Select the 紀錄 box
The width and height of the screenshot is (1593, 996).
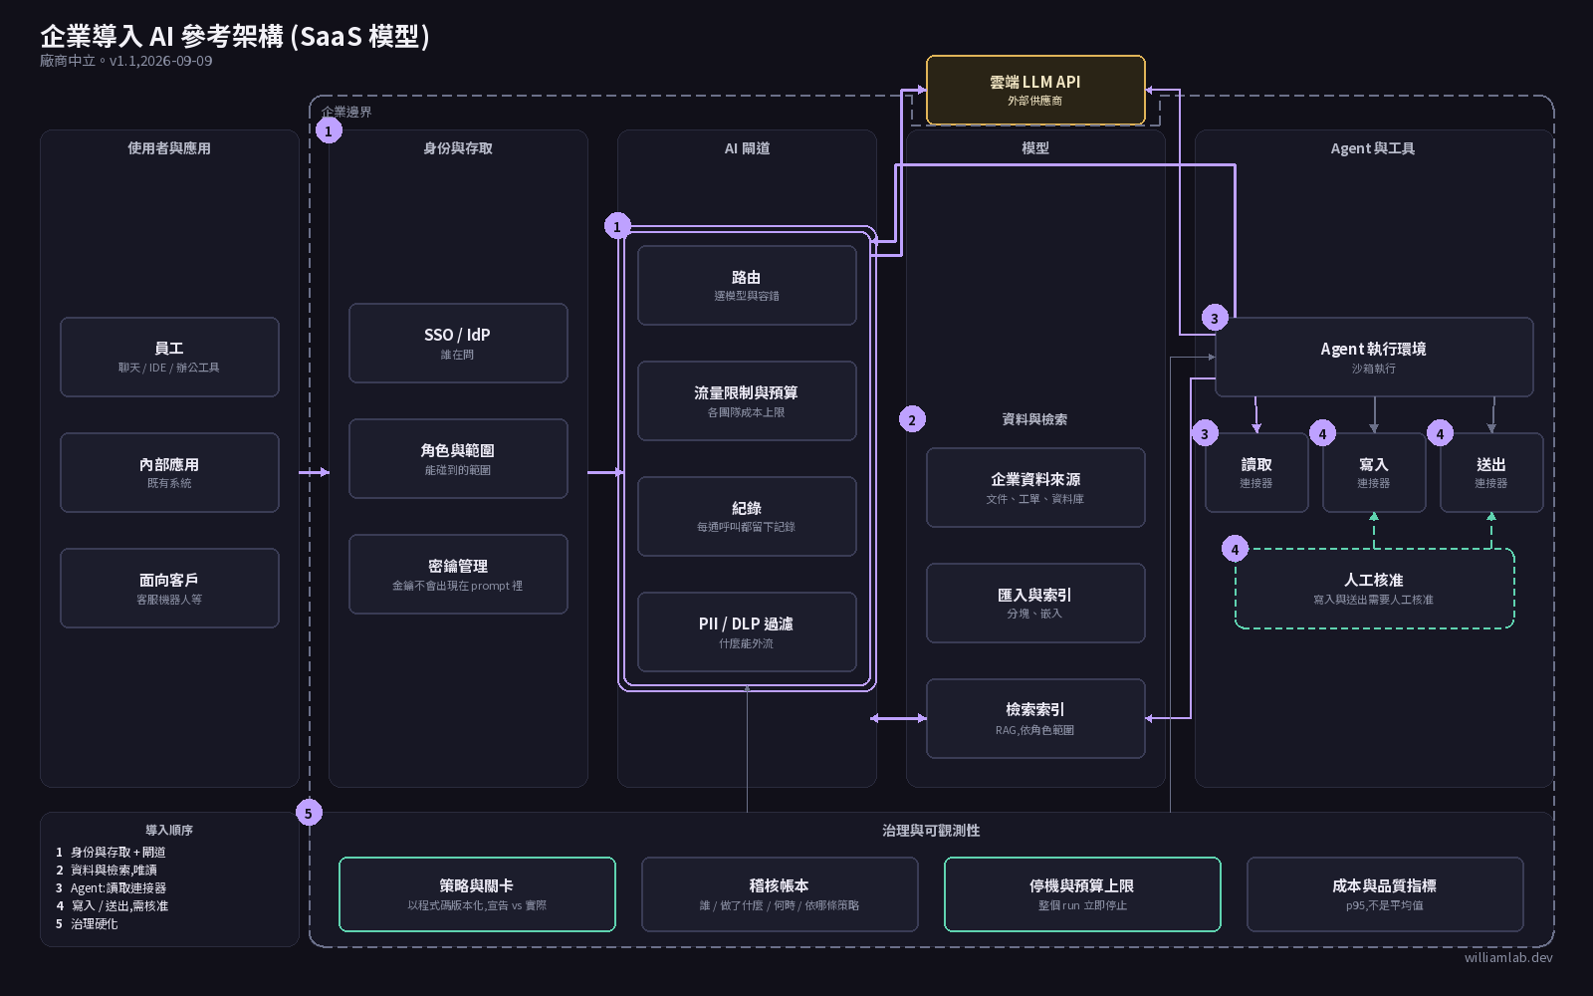coord(747,517)
